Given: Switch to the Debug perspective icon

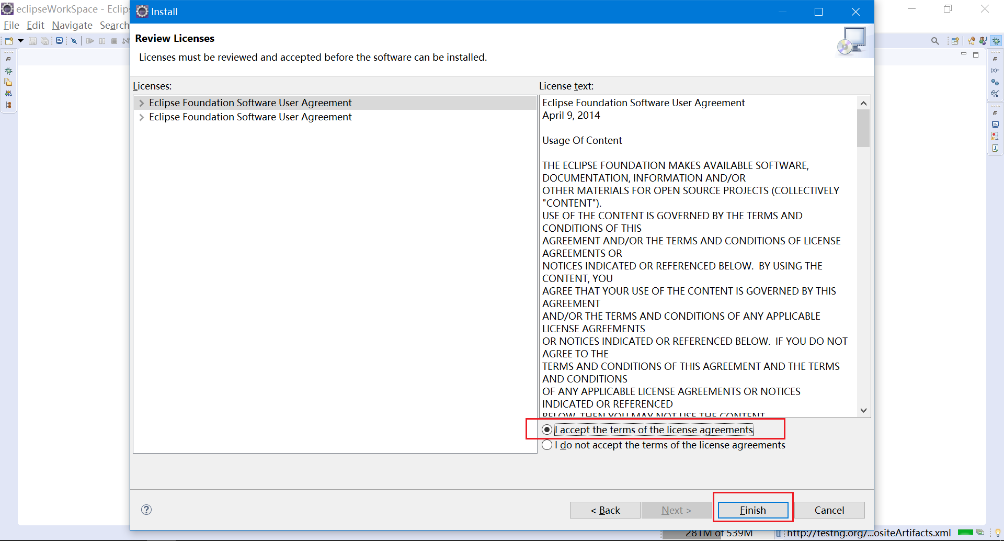Looking at the screenshot, I should pyautogui.click(x=997, y=41).
